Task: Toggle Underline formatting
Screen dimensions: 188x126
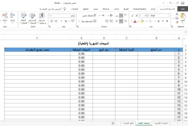Action: (x=158, y=21)
